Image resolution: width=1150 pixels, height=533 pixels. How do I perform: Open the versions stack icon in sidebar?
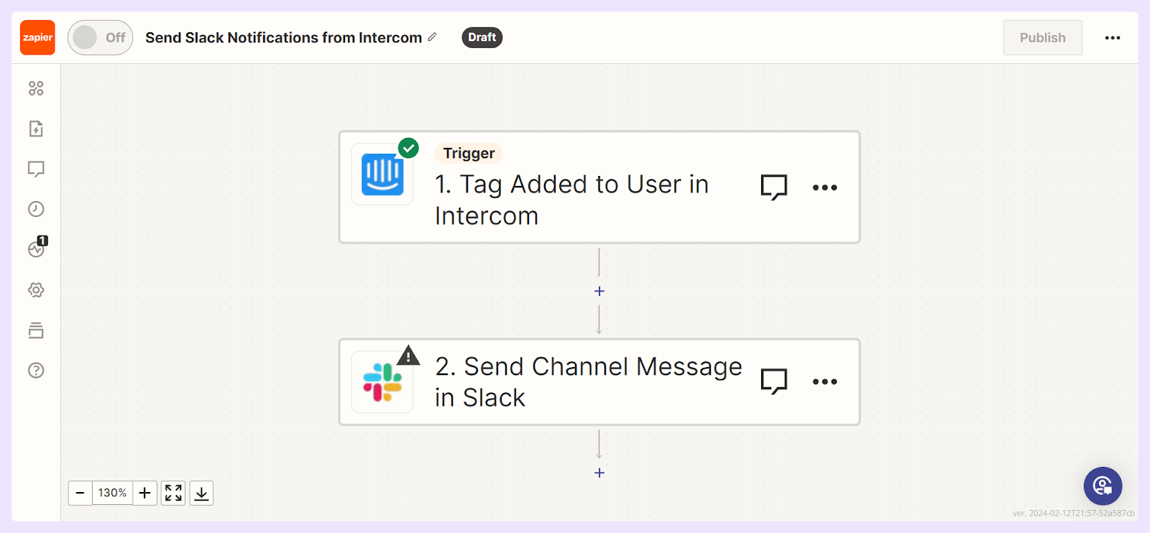click(36, 330)
